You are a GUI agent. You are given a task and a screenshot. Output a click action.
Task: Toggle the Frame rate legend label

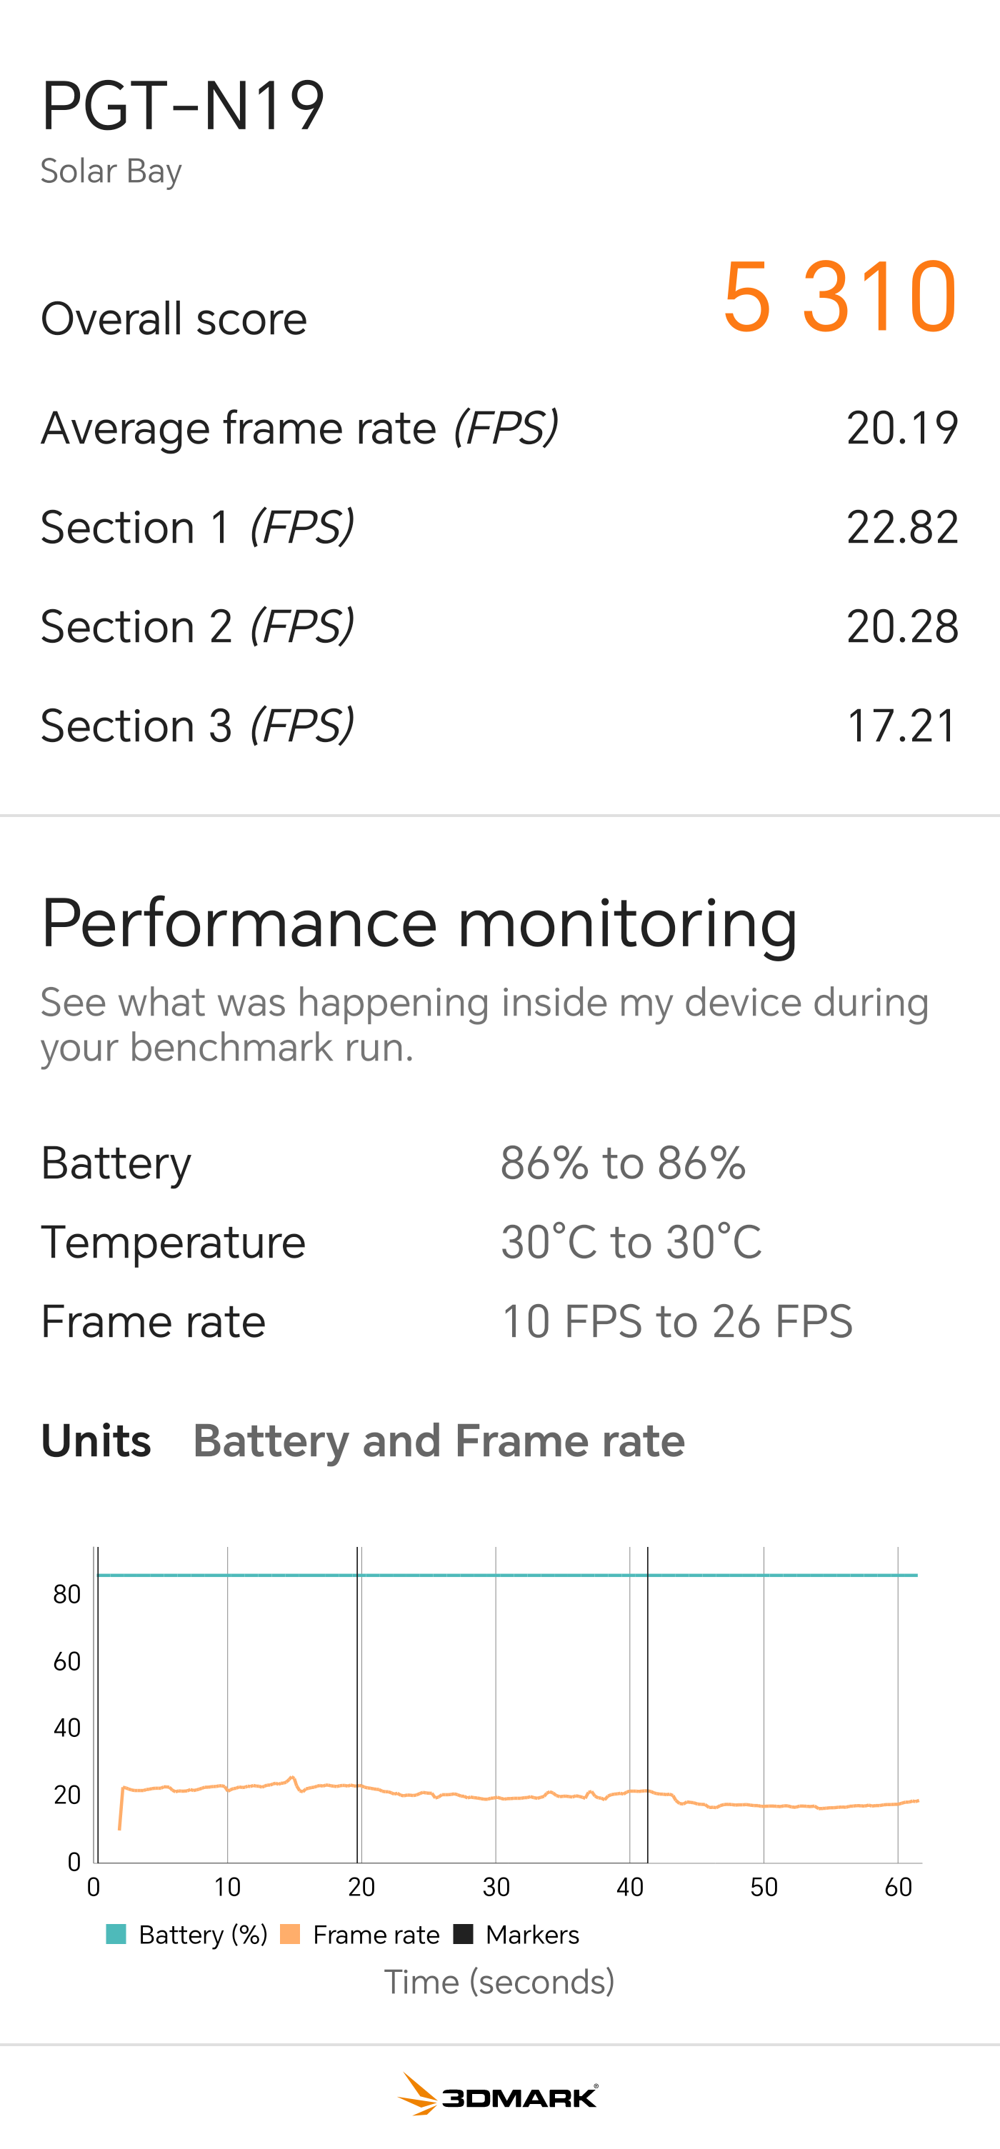tap(376, 1935)
